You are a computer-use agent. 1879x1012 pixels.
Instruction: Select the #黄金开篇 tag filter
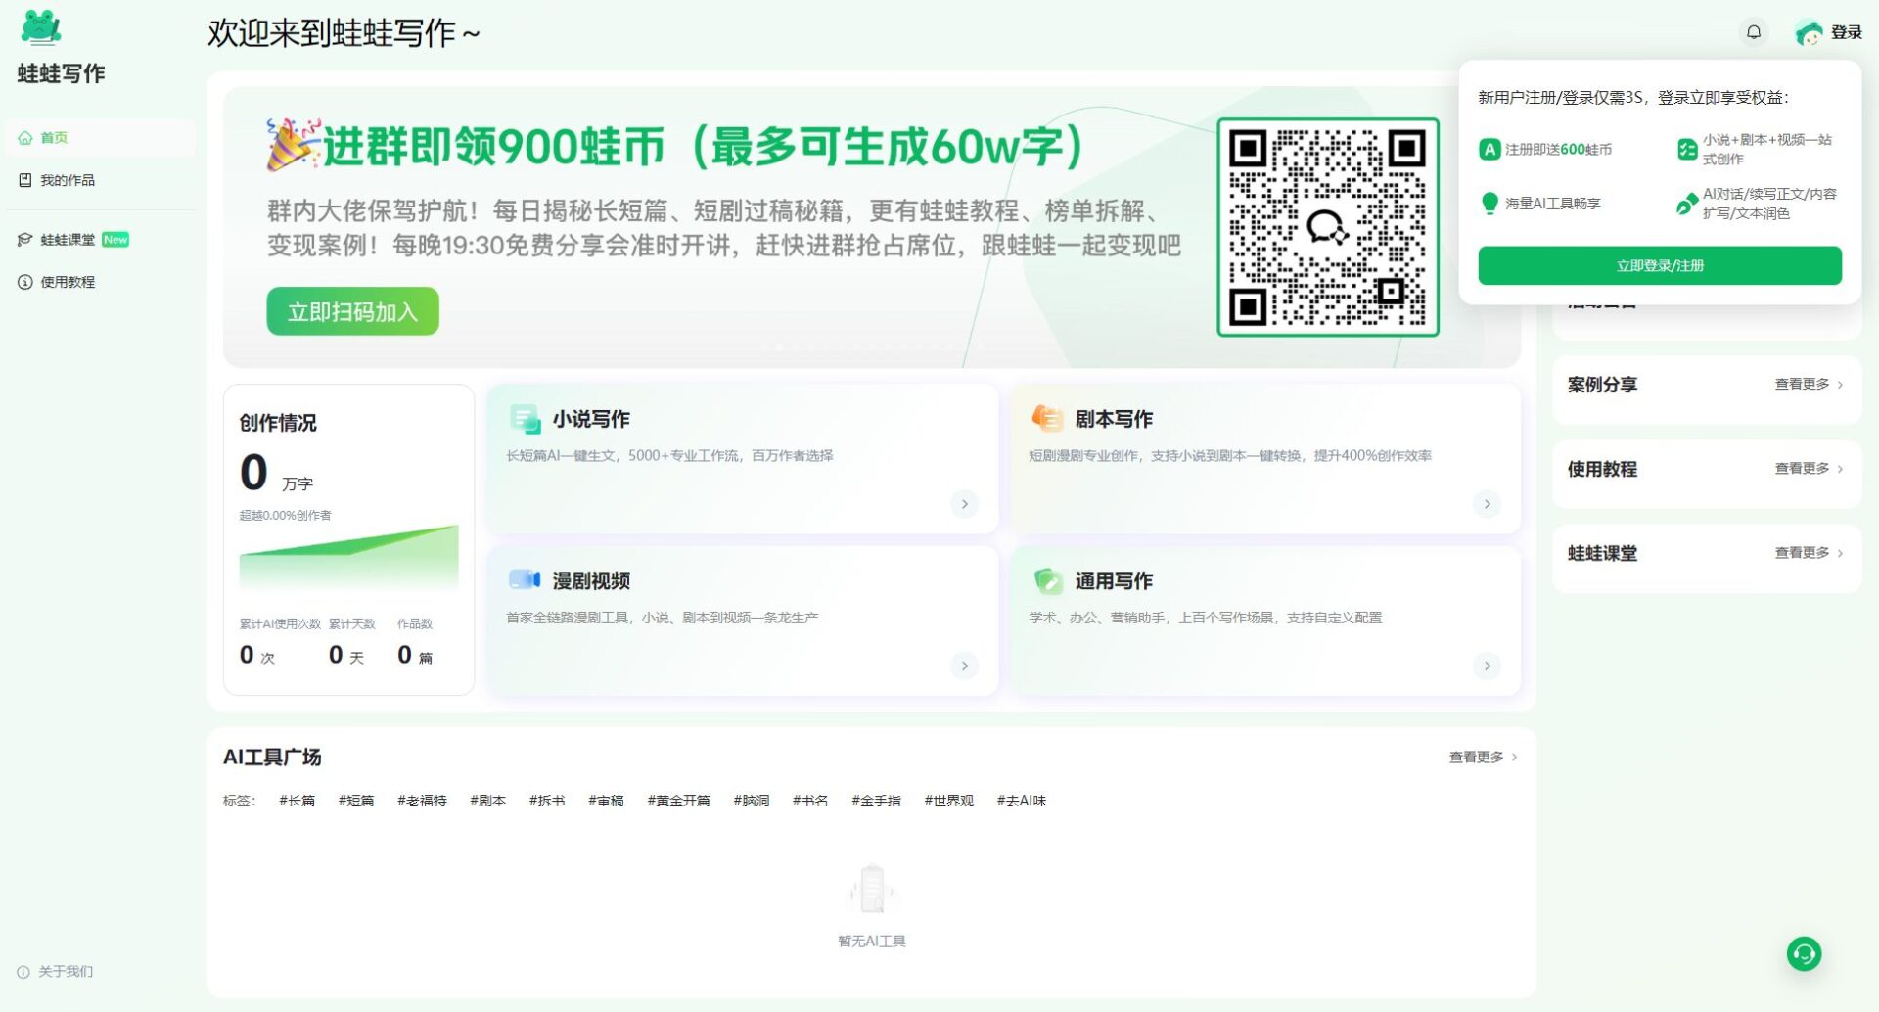point(678,801)
